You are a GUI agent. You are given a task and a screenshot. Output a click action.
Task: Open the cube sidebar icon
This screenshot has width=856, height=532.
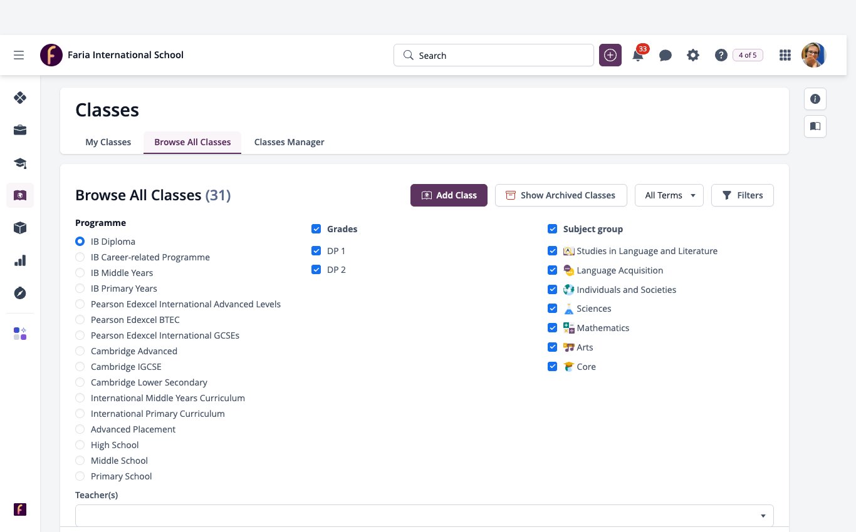coord(20,228)
